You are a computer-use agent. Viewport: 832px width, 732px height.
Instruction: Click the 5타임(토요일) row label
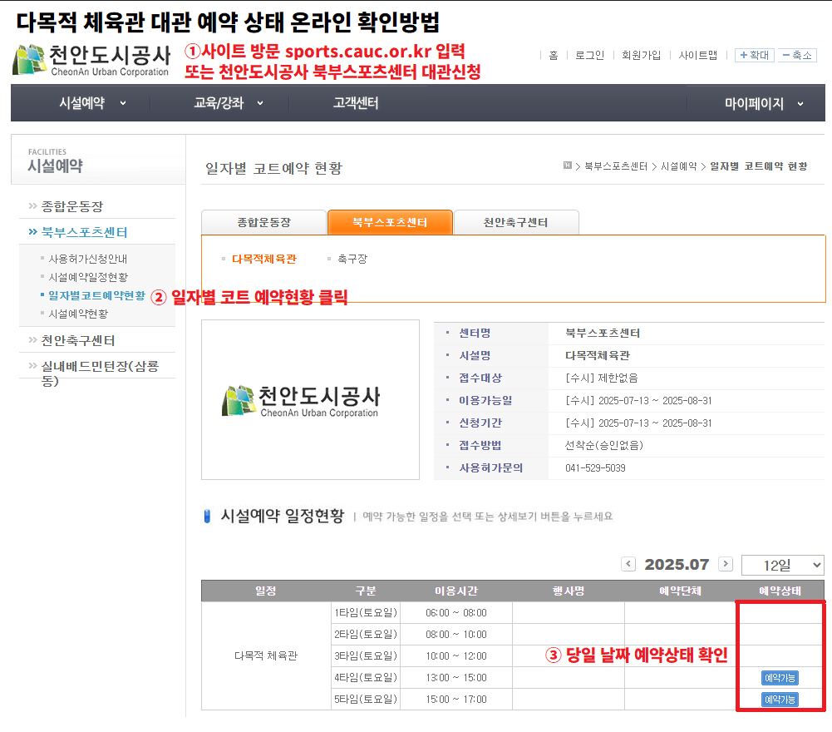(x=366, y=700)
